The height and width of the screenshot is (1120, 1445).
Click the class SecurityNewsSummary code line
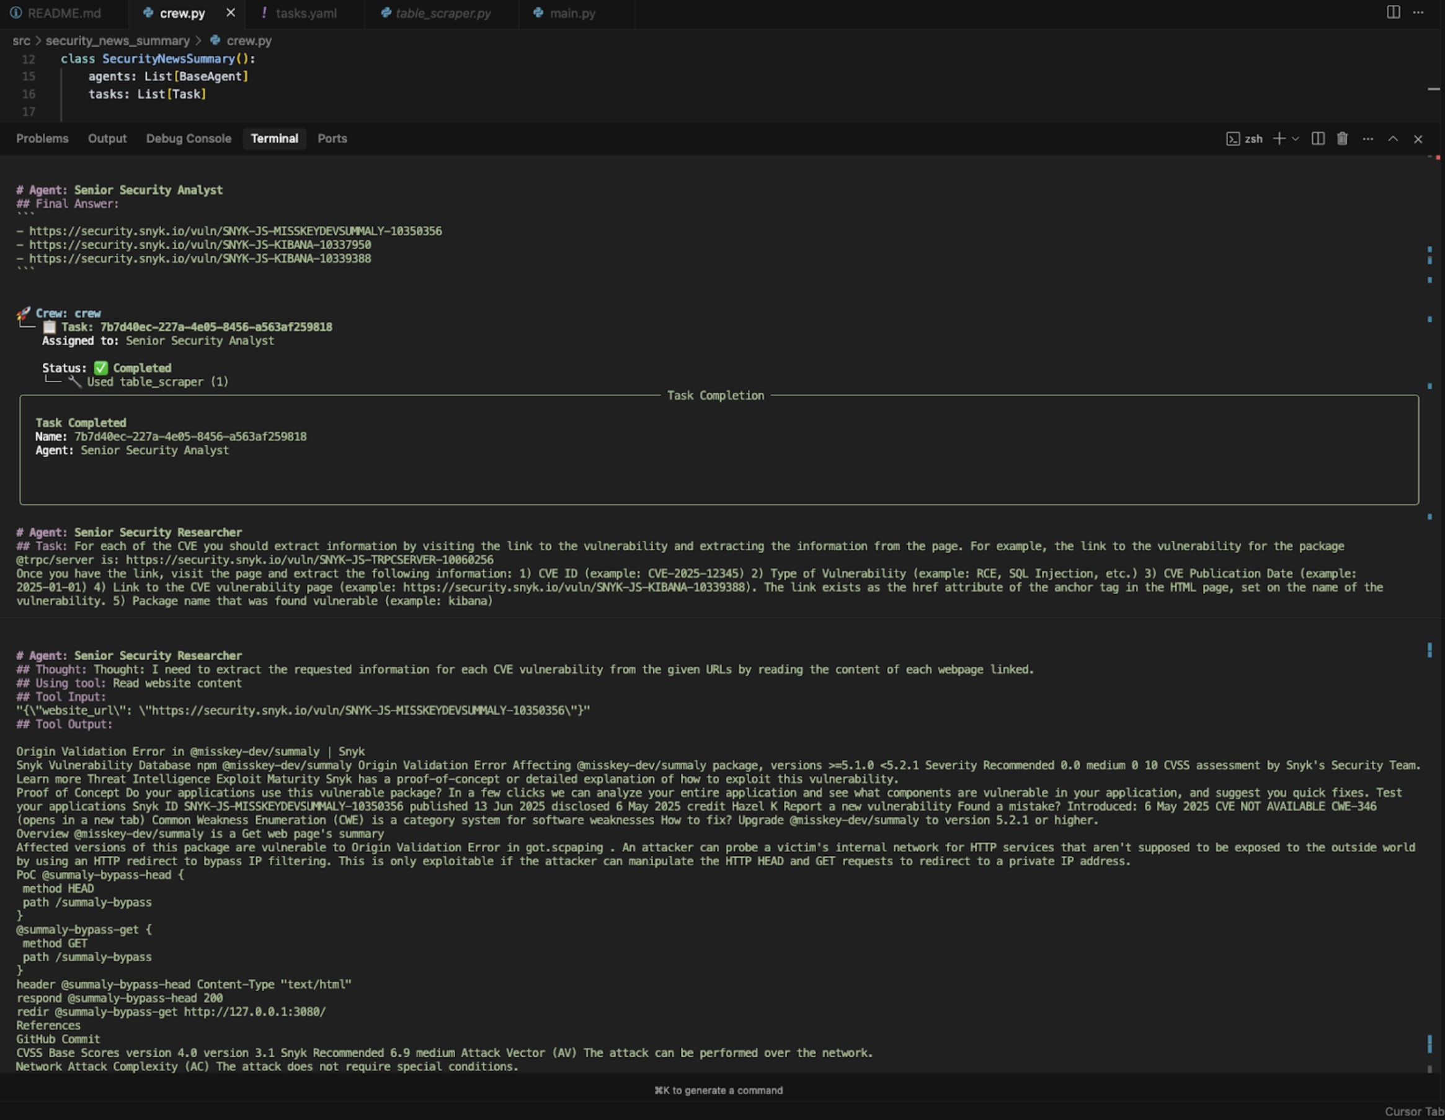tap(158, 59)
